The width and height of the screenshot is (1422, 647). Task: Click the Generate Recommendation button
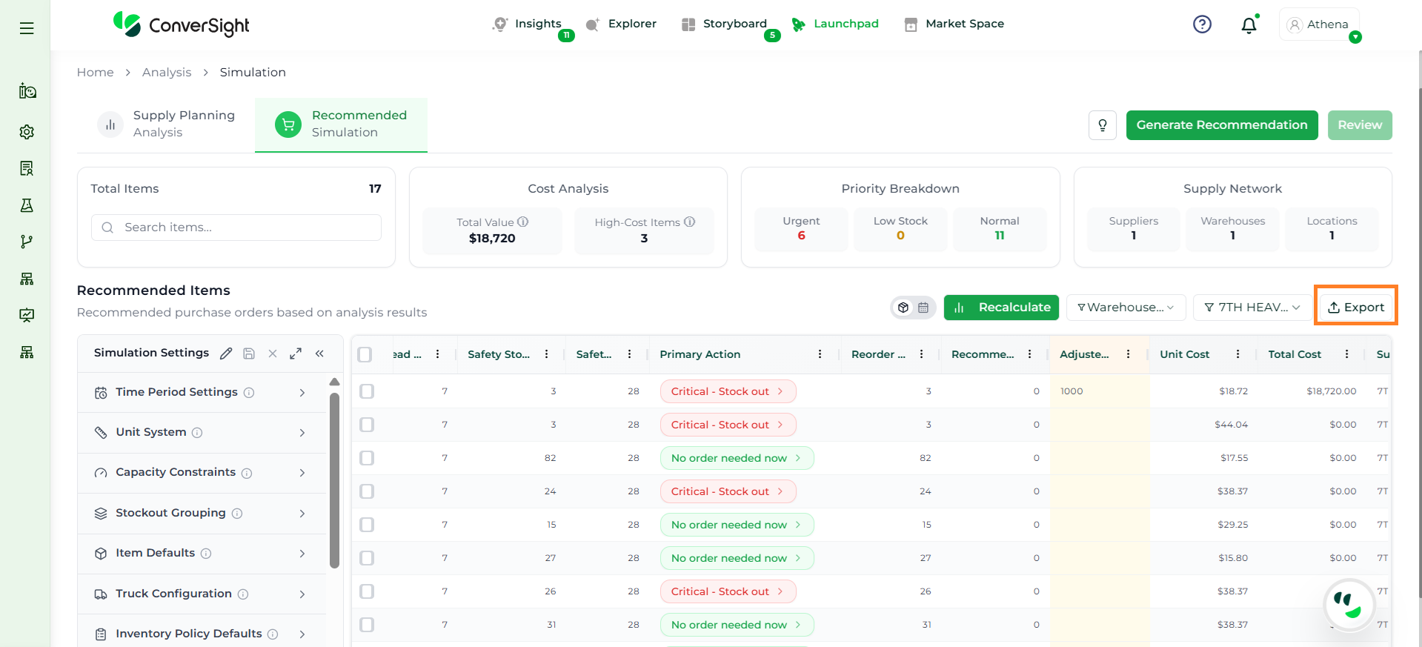1221,125
